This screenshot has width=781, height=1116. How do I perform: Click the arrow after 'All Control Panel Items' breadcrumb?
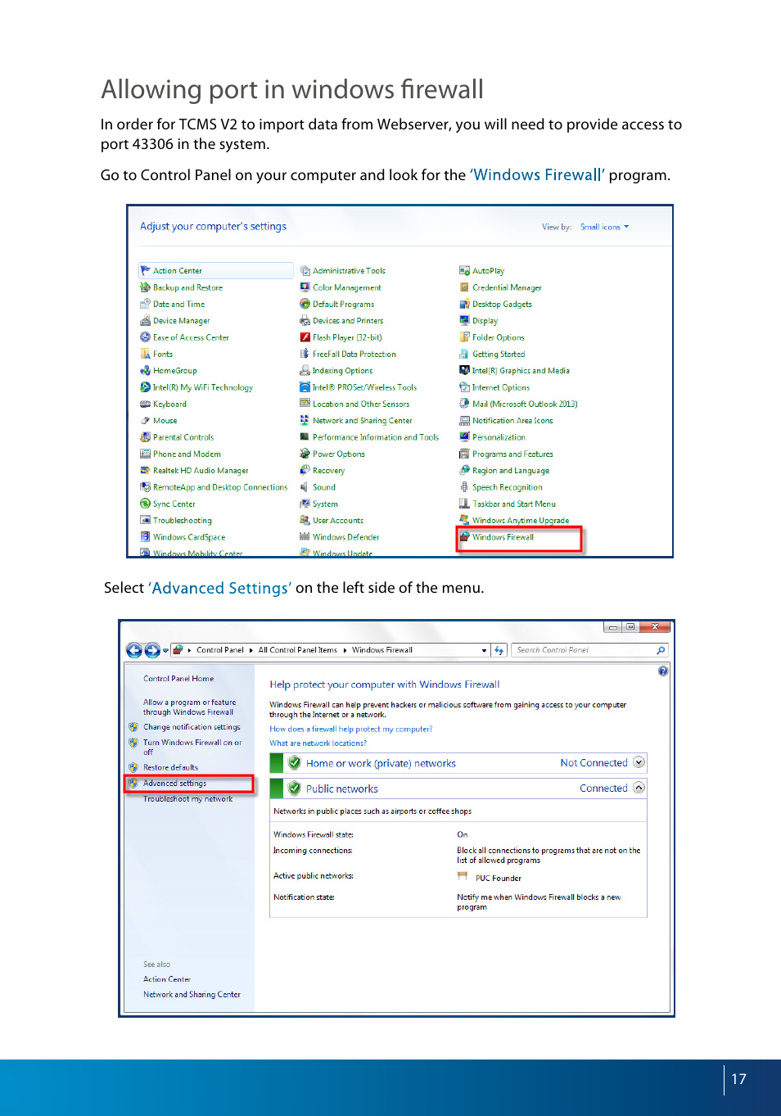(x=344, y=650)
